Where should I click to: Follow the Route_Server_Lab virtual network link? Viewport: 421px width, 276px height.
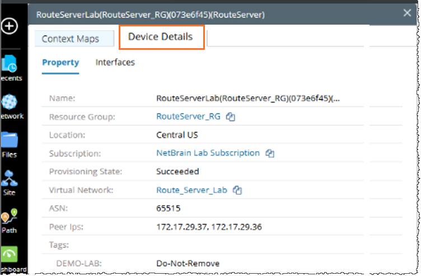point(191,190)
